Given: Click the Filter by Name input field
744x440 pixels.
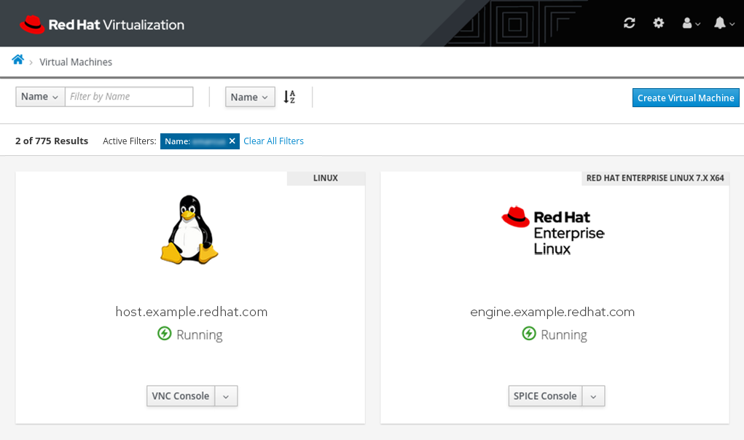Looking at the screenshot, I should (129, 96).
